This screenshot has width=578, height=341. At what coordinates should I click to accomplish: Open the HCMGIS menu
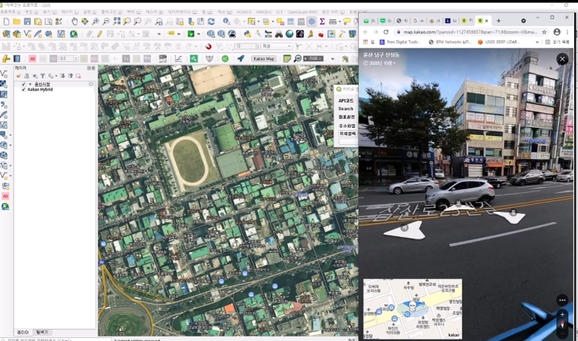[x=244, y=12]
